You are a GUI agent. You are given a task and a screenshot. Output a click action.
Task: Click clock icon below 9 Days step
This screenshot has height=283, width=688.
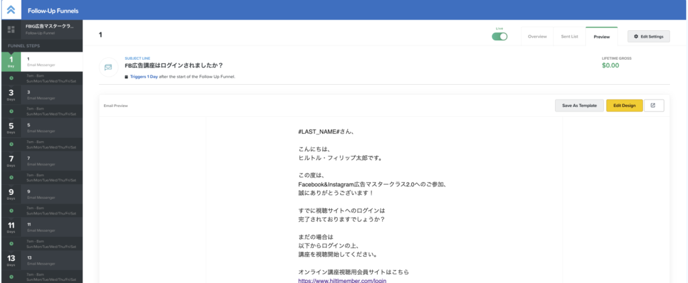[x=11, y=210]
